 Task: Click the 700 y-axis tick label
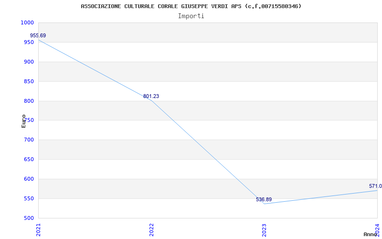click(x=29, y=140)
